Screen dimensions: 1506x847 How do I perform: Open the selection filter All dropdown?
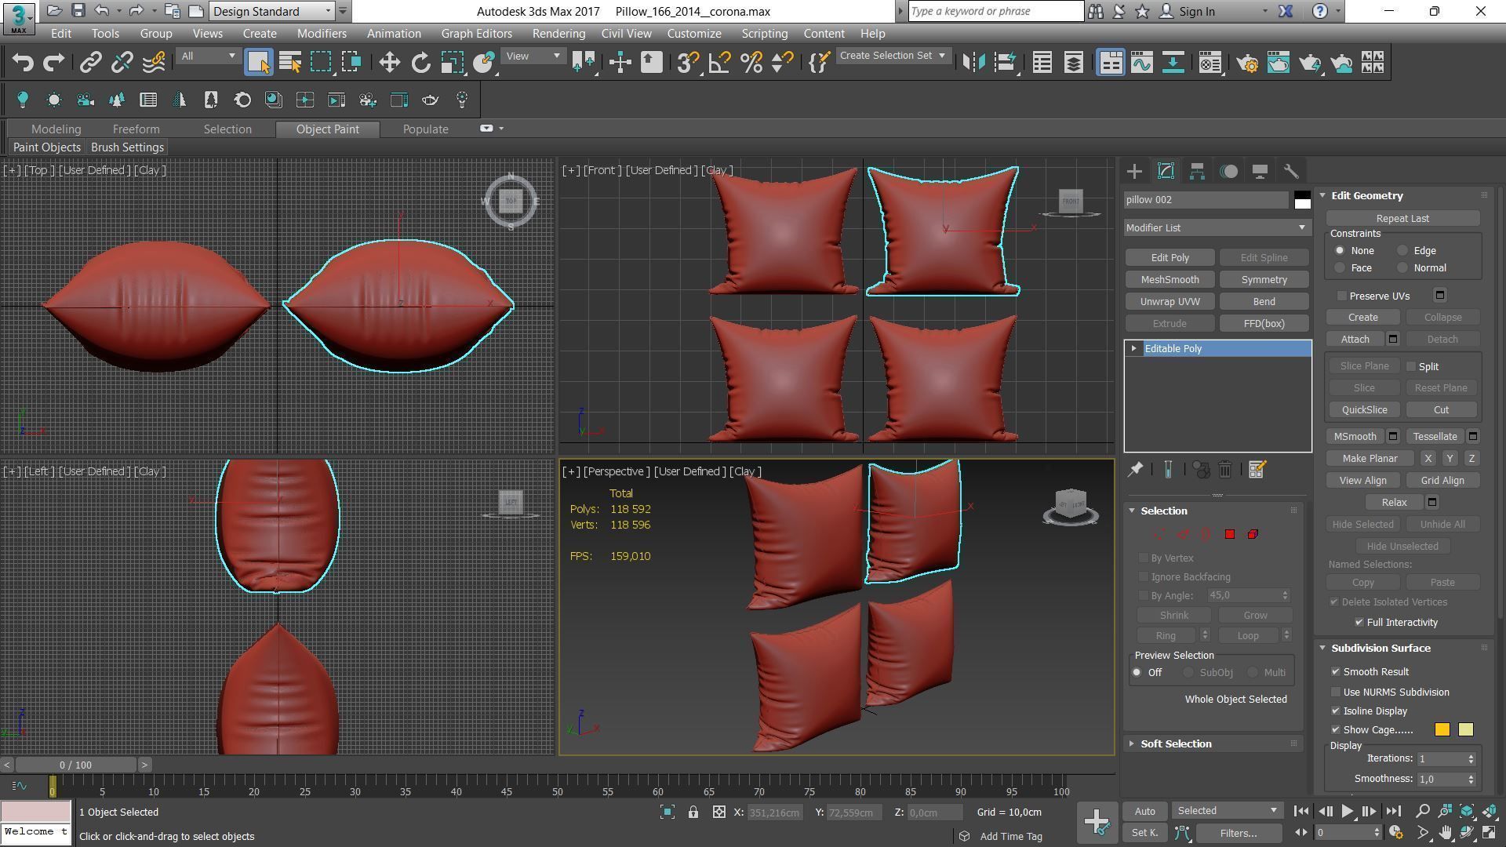click(208, 56)
